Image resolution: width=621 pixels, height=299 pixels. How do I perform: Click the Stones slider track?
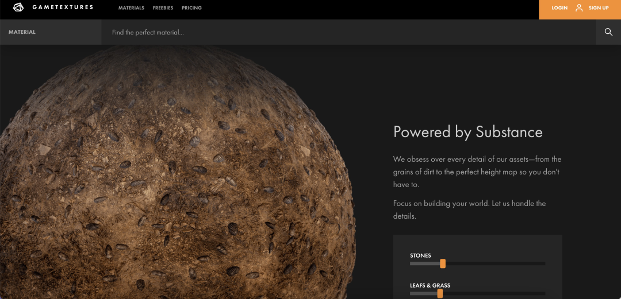(x=478, y=263)
